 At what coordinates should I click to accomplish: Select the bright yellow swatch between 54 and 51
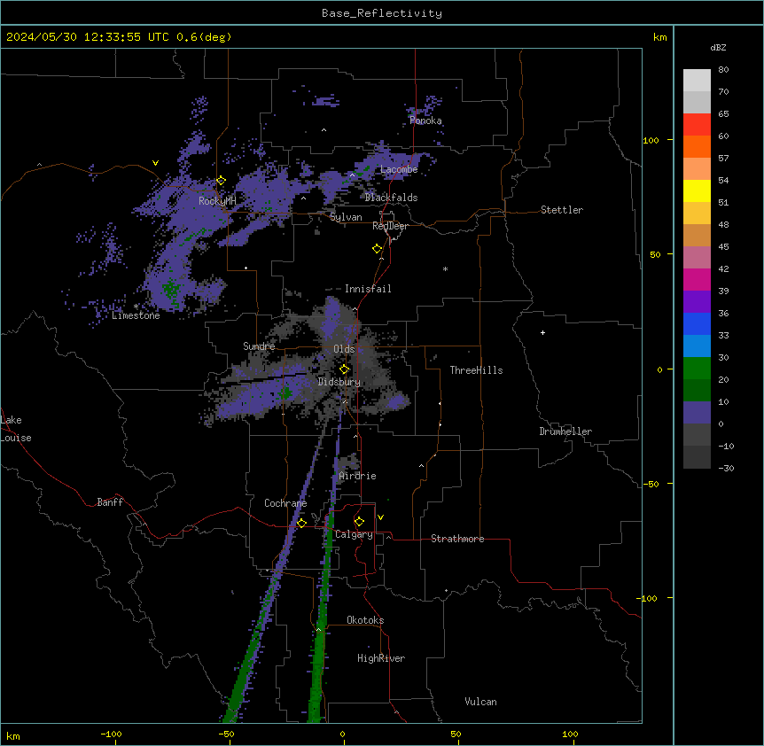[x=697, y=190]
